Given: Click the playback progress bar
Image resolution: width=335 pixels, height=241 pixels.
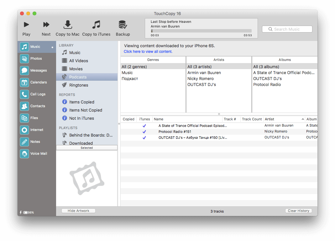Looking at the screenshot, I should (x=201, y=31).
